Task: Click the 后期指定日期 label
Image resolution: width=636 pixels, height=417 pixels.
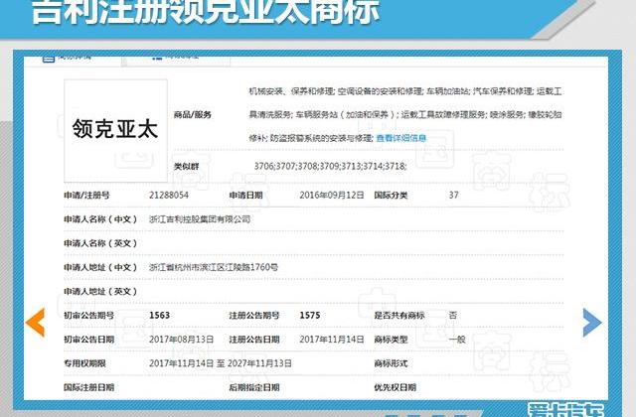Action: (x=254, y=387)
